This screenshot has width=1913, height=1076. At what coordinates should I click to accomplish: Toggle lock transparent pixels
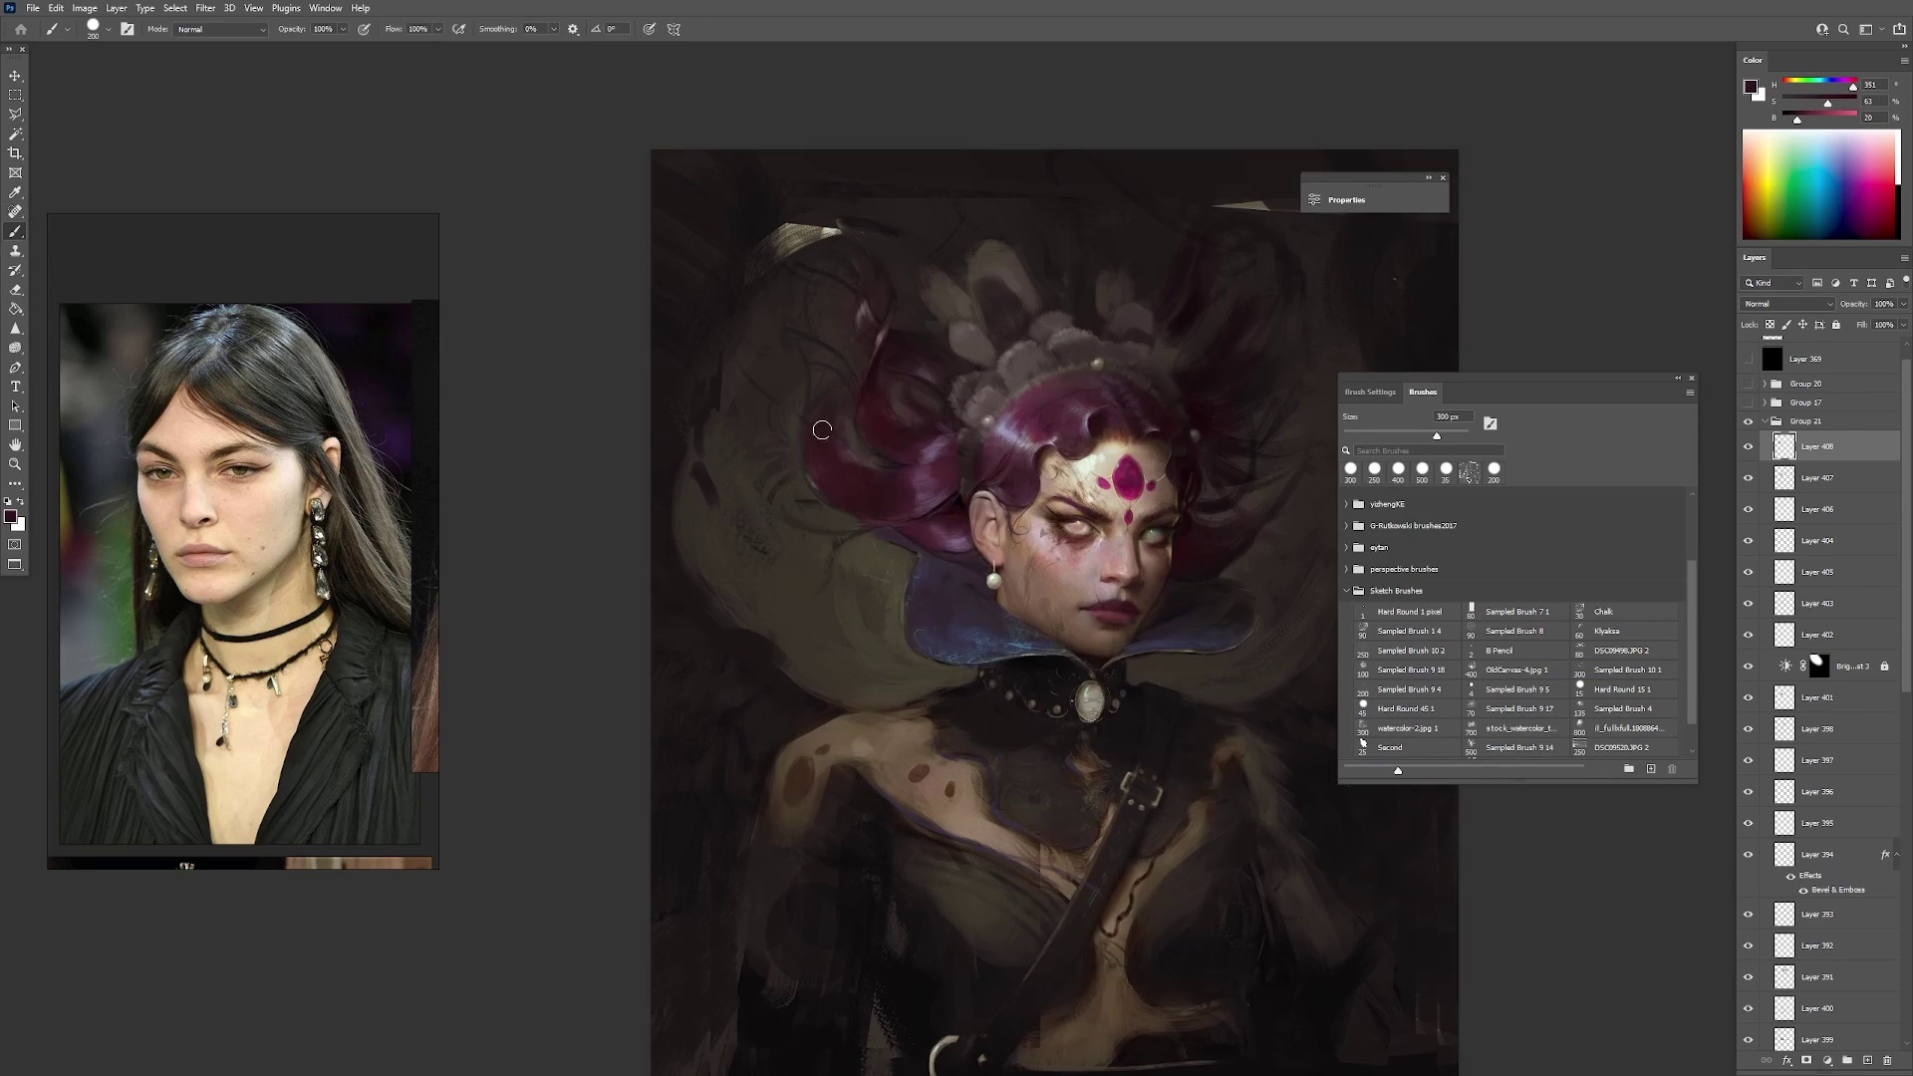pyautogui.click(x=1771, y=325)
